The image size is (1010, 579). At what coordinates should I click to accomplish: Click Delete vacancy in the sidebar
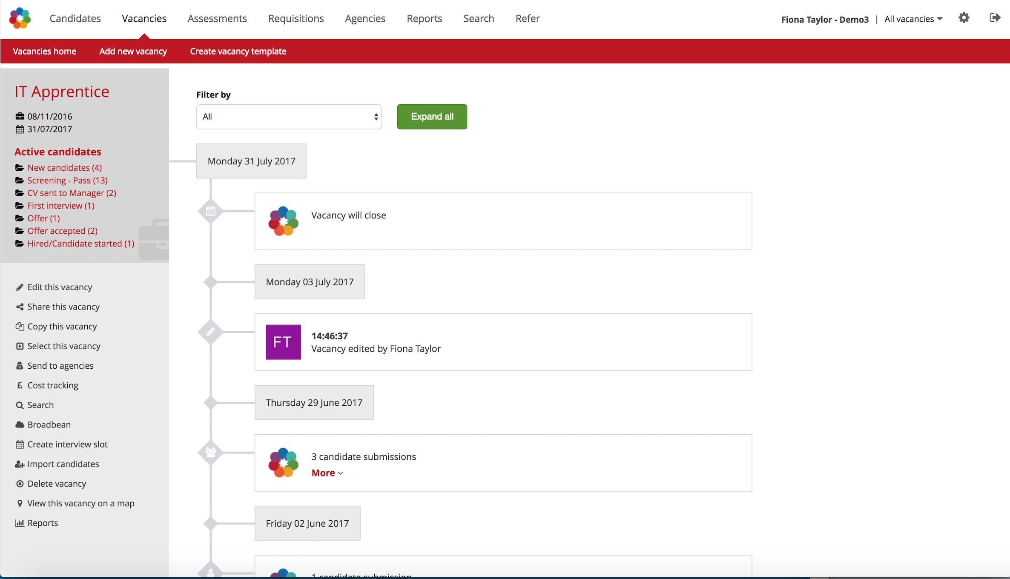[x=57, y=484]
